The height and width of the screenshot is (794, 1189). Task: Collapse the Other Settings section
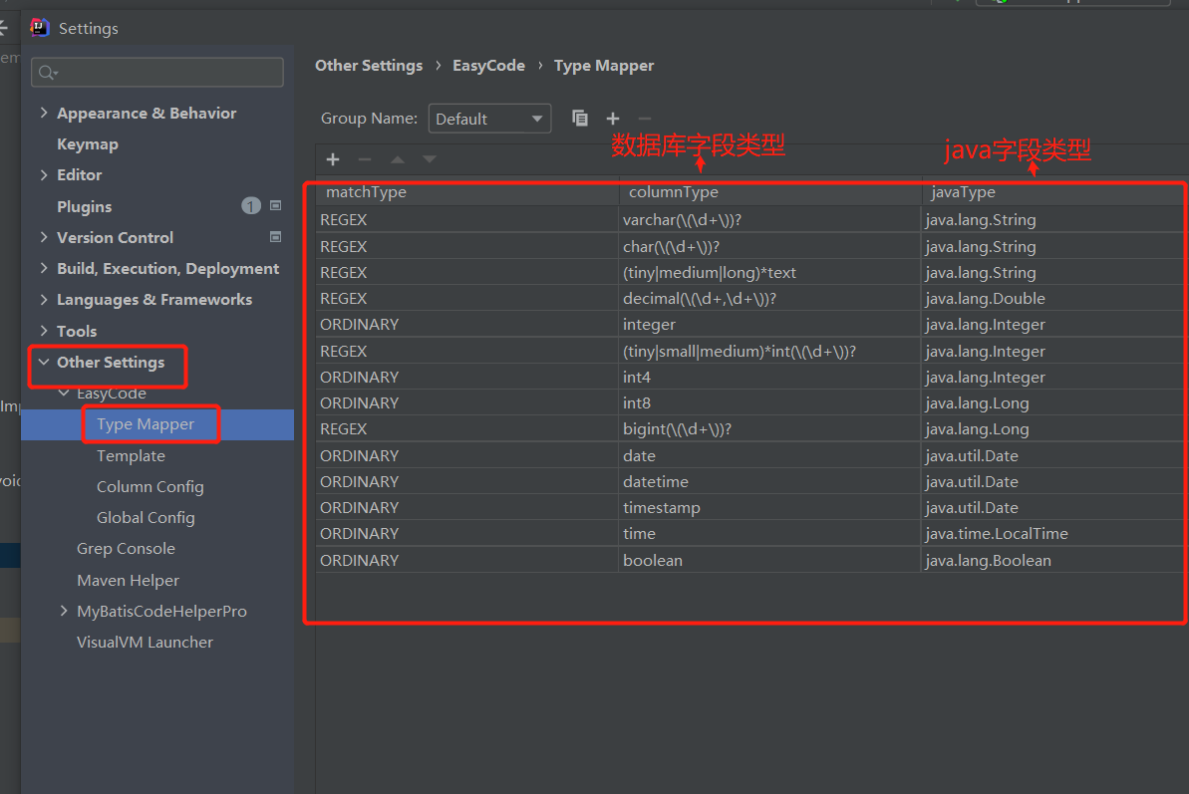[44, 362]
